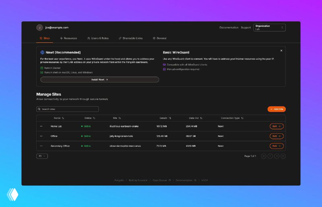Click the Page 1 of 1 indicator
This screenshot has height=207, width=322.
[x=250, y=156]
